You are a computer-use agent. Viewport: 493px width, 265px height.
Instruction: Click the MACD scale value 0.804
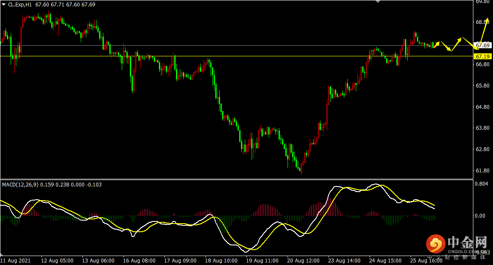pos(481,183)
